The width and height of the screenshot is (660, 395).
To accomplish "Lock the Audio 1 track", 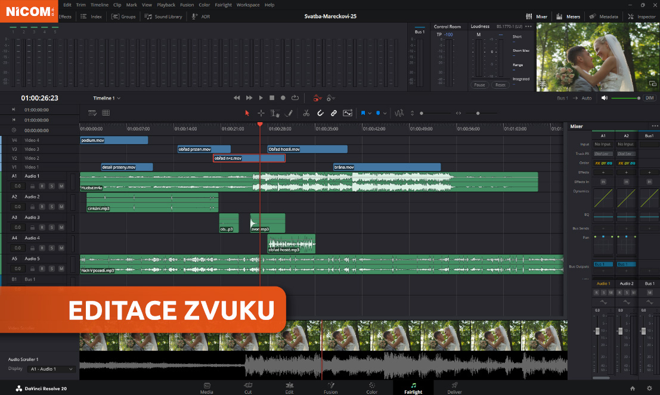I will [32, 186].
